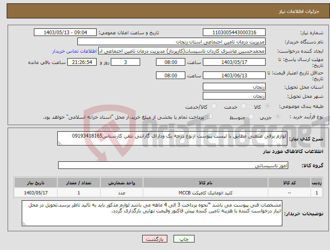330x250 pixels.
Task: Select the متوسط purchase type radio
Action: coord(251,116)
